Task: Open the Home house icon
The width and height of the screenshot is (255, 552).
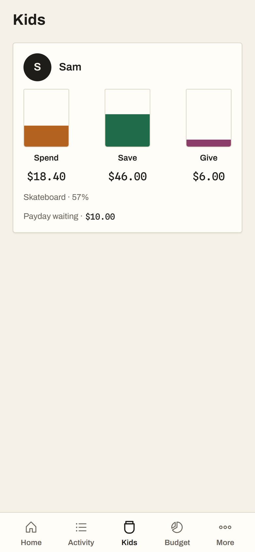Action: coord(31,527)
